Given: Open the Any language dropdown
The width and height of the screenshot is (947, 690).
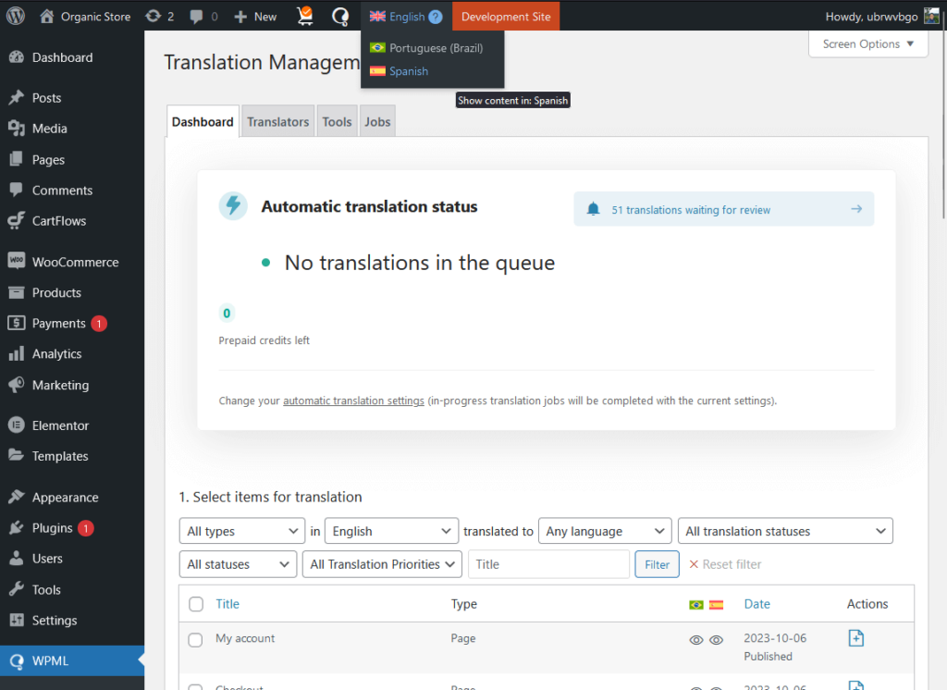Looking at the screenshot, I should [605, 531].
